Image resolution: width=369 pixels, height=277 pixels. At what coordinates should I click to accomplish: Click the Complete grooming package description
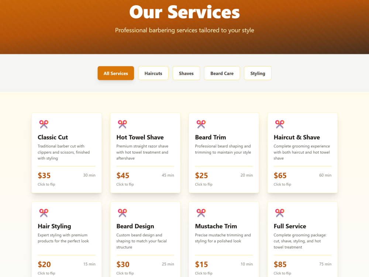click(x=300, y=241)
